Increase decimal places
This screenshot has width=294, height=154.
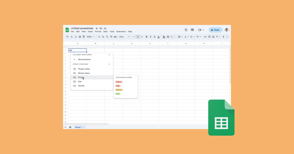(111, 37)
